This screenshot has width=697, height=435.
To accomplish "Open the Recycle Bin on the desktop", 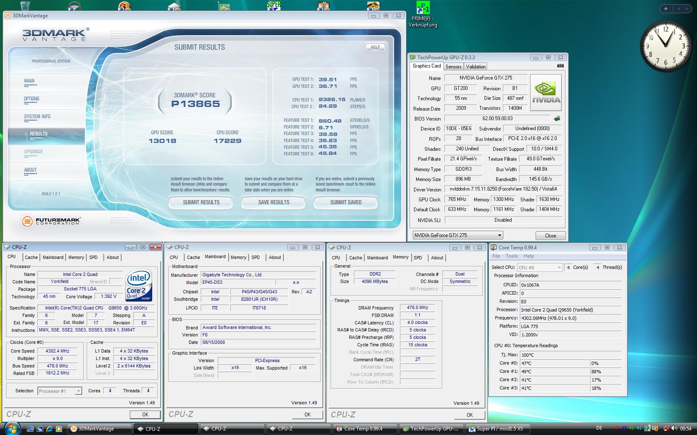I will click(x=25, y=6).
